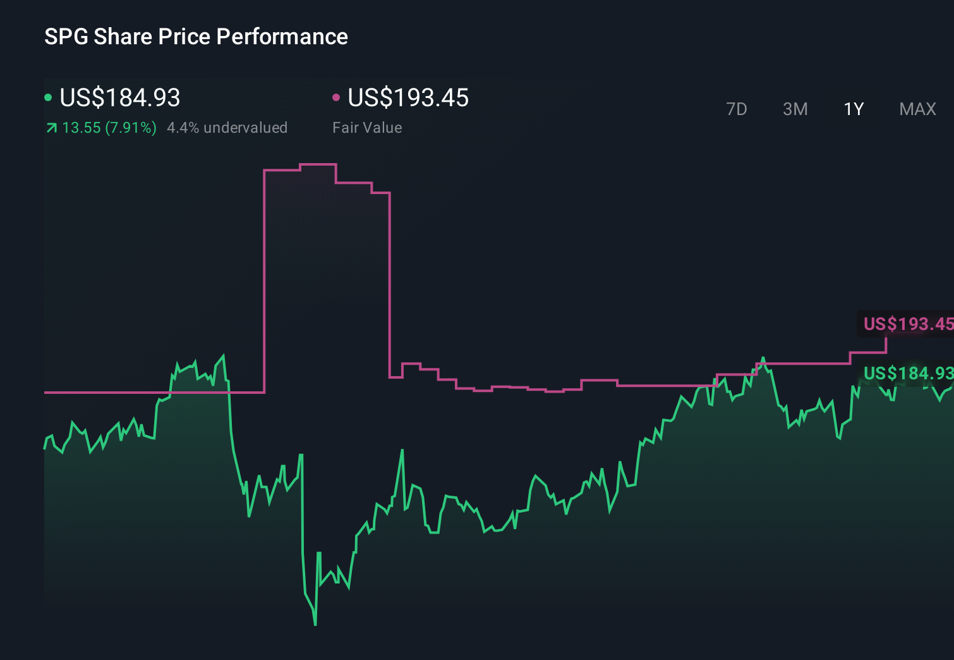The height and width of the screenshot is (660, 954).
Task: Click the US$193.45 price heading
Action: (408, 97)
